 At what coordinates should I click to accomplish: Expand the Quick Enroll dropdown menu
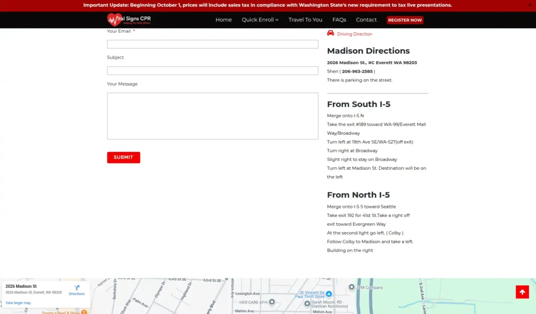[x=260, y=20]
